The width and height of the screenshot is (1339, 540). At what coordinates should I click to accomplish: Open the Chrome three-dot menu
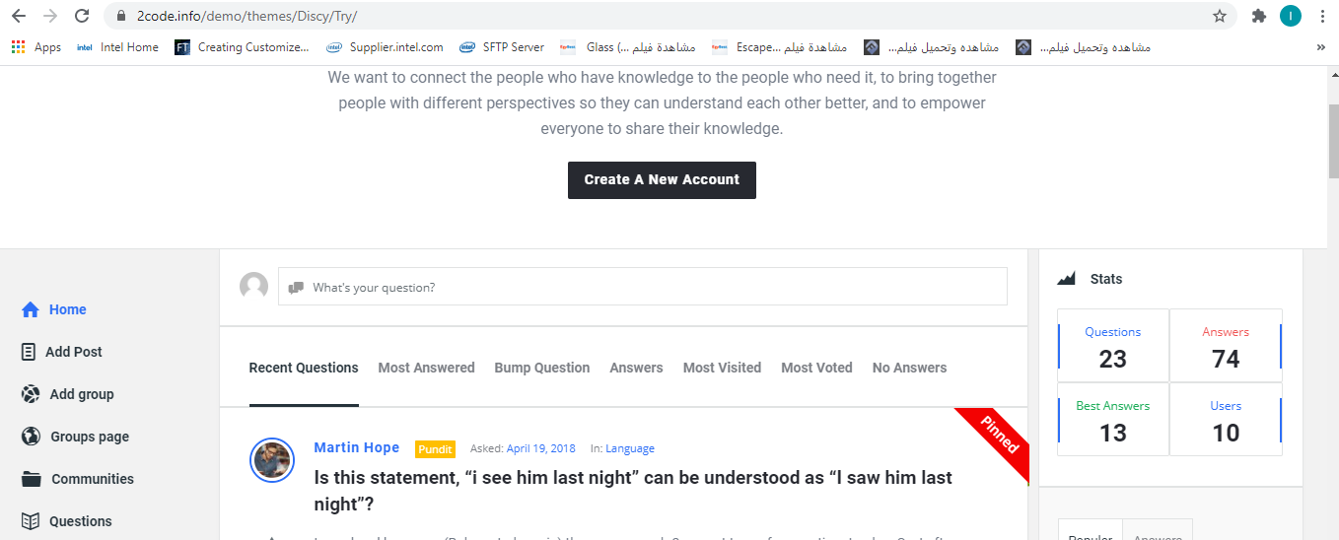[x=1321, y=16]
